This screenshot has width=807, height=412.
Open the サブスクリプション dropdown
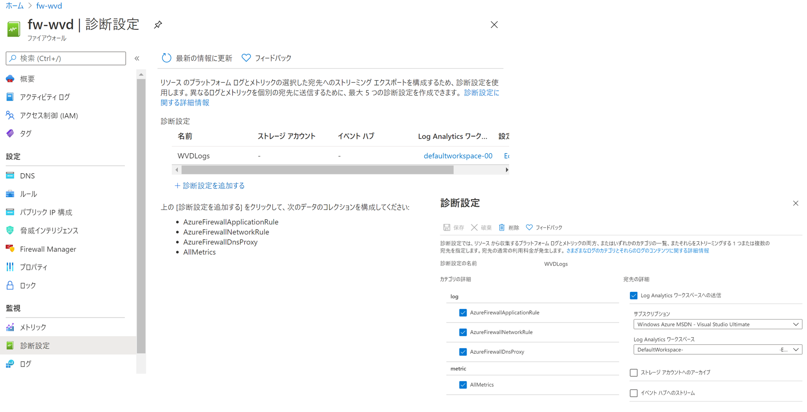coord(717,324)
